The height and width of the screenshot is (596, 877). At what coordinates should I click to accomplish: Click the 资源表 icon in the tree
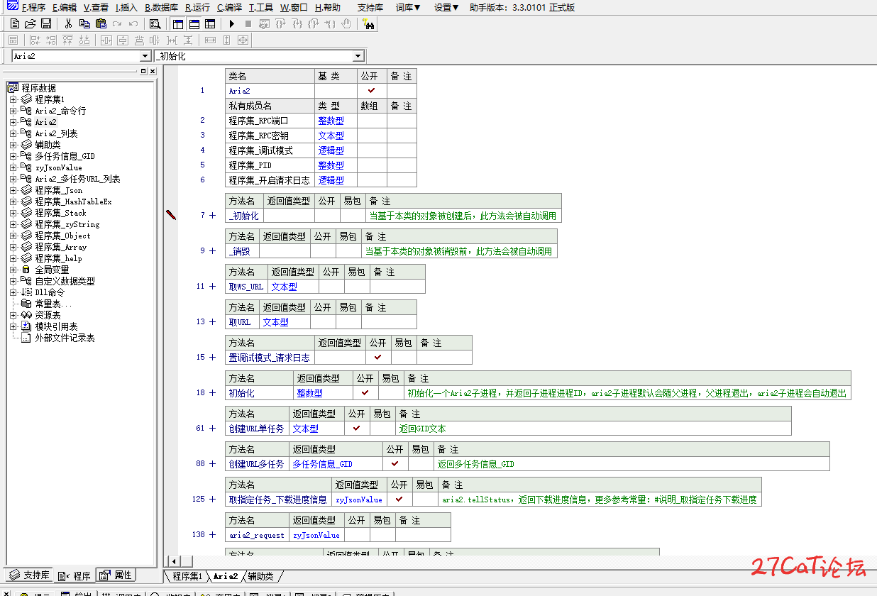coord(26,315)
